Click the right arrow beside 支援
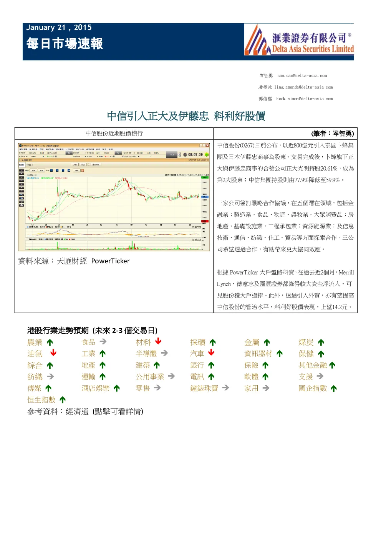 click(320, 376)
